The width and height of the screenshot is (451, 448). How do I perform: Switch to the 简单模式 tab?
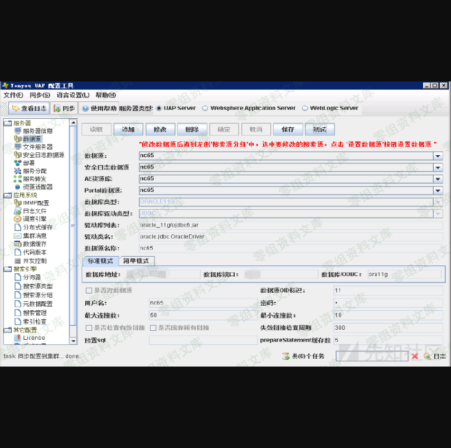[138, 261]
